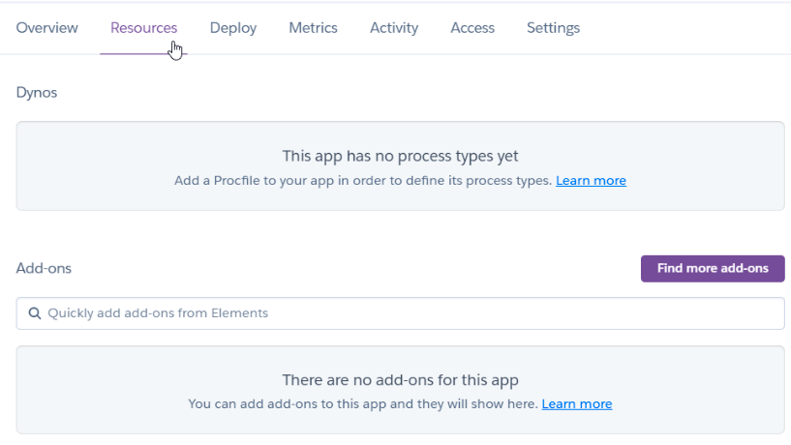Screen dimensions: 791x445
Task: Select the Resources tab
Action: [143, 28]
